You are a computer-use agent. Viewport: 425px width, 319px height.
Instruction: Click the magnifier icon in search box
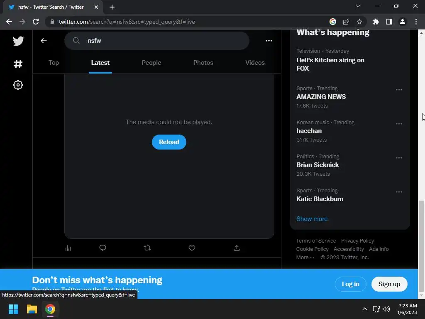[x=76, y=40]
